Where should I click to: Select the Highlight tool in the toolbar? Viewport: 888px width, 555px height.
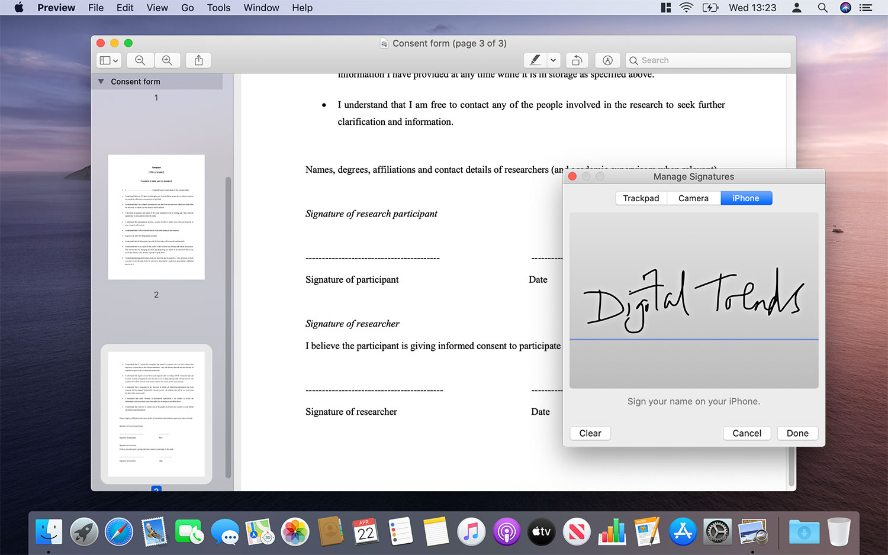pos(536,60)
